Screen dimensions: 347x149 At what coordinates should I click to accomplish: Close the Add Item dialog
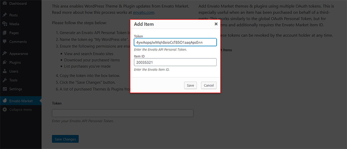pos(216,24)
